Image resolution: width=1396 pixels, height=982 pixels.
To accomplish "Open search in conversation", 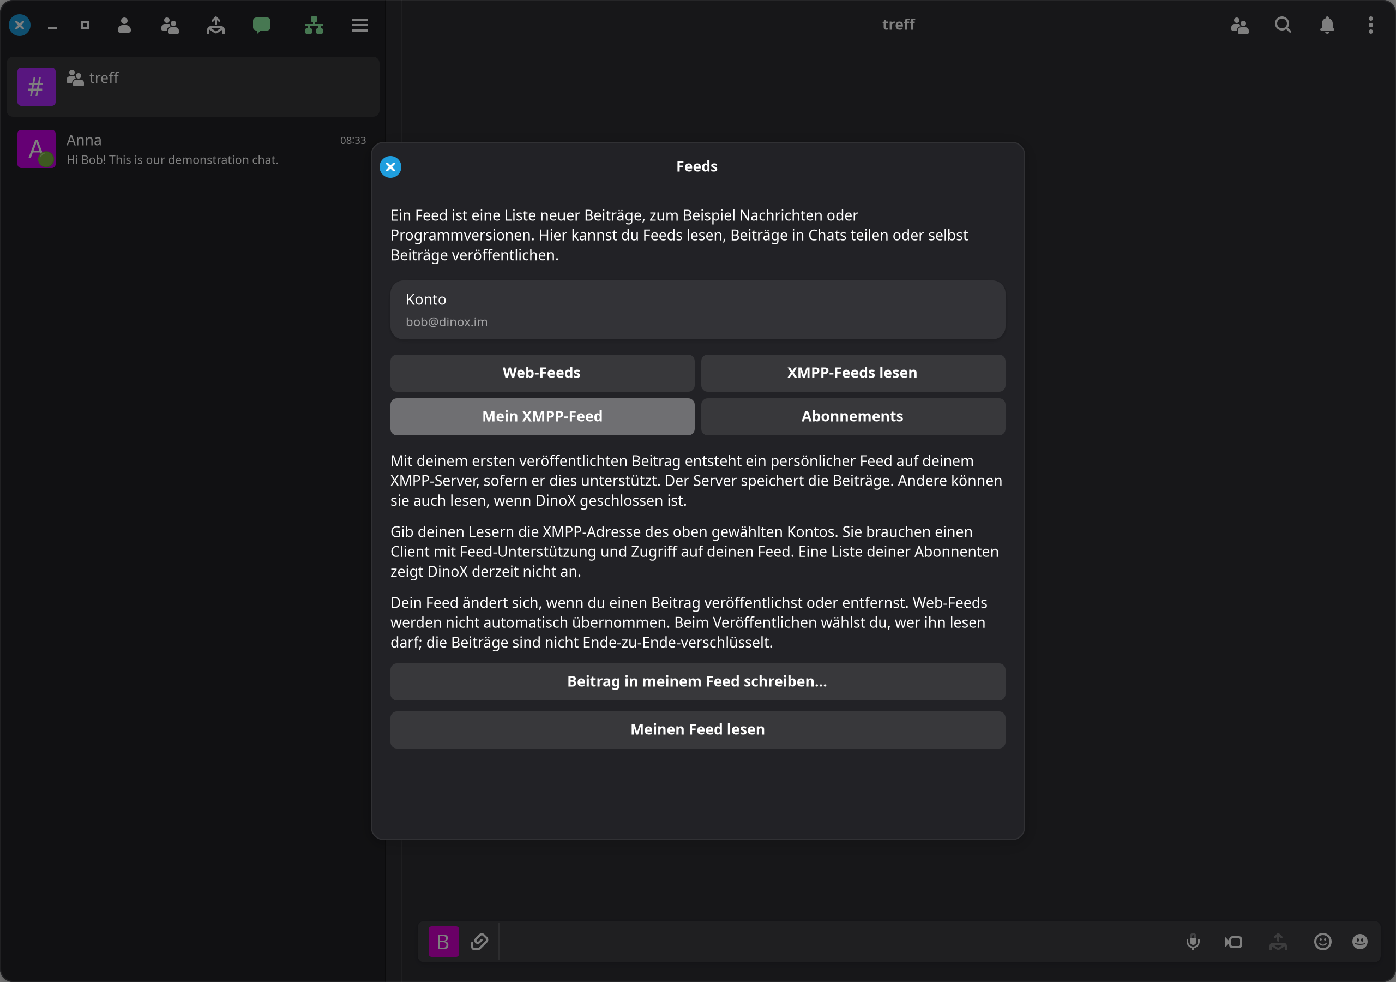I will pyautogui.click(x=1283, y=25).
